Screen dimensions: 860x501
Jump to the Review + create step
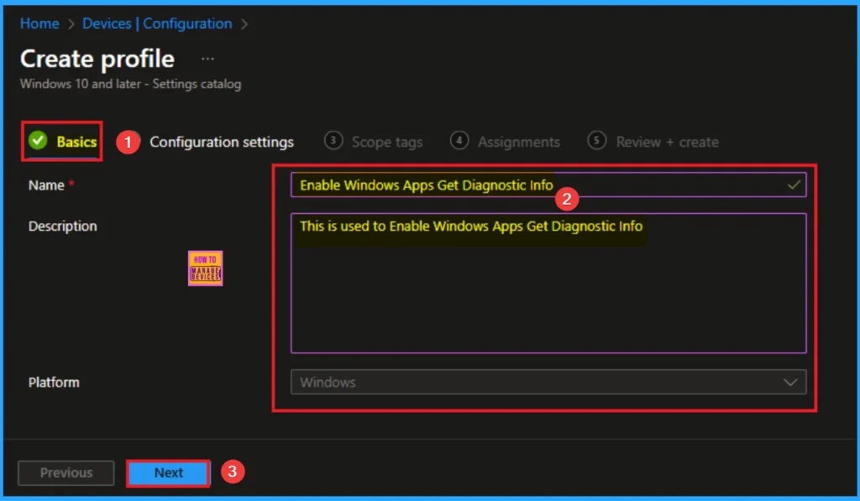667,142
